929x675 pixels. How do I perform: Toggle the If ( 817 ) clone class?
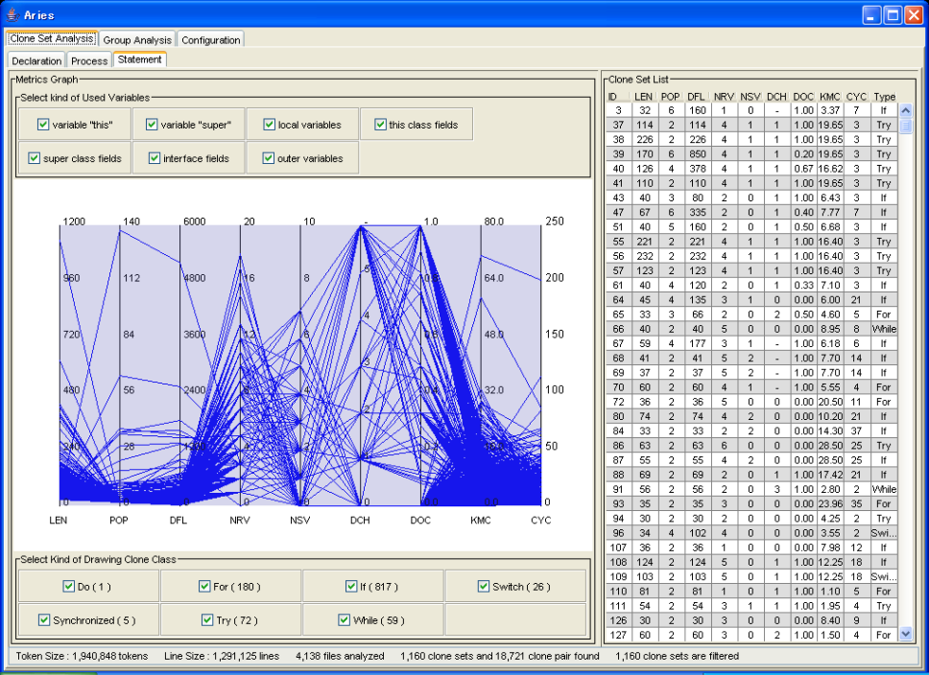352,586
